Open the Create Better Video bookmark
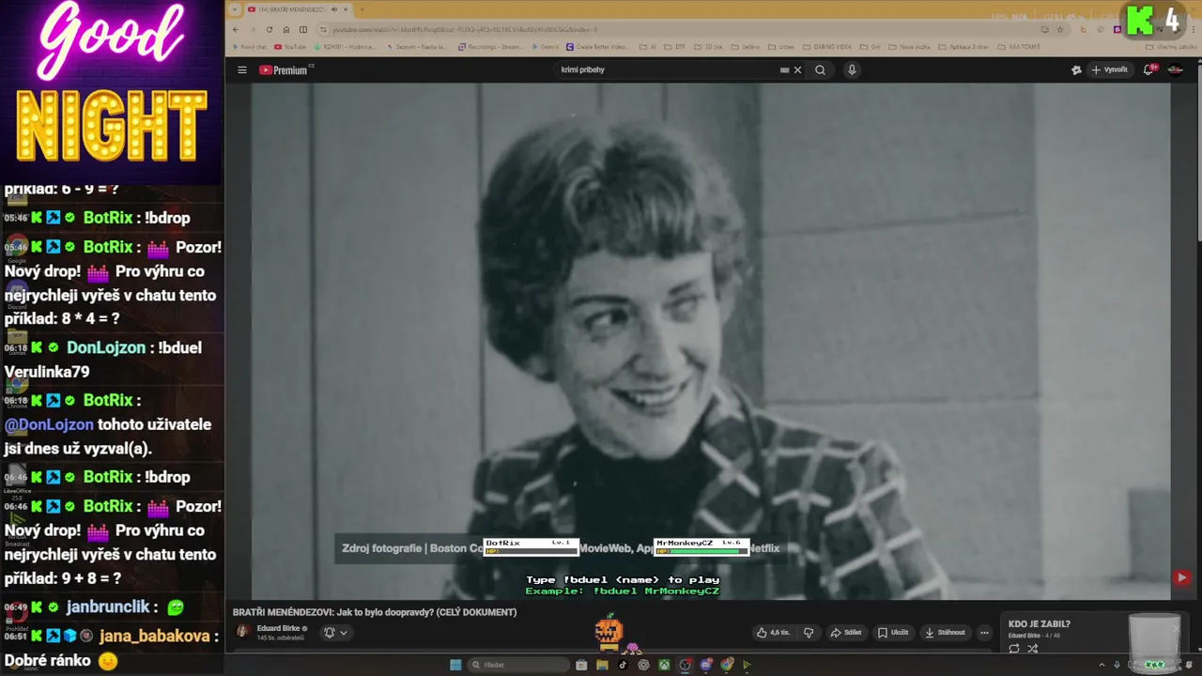 point(596,46)
